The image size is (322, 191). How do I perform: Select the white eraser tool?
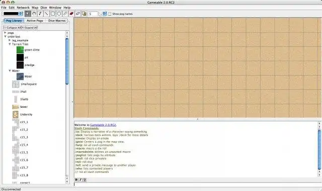[x=77, y=14]
